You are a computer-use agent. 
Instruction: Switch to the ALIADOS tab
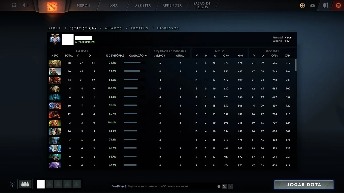(x=113, y=28)
